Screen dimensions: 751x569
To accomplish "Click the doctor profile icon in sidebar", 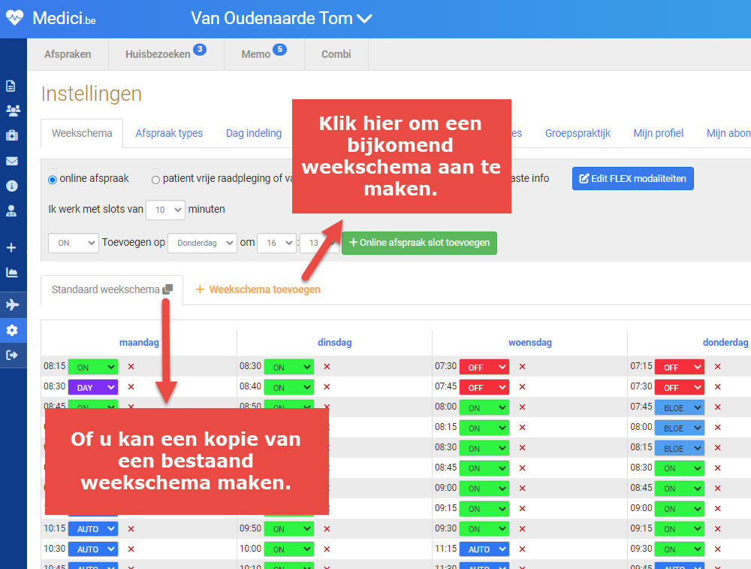I will click(12, 210).
